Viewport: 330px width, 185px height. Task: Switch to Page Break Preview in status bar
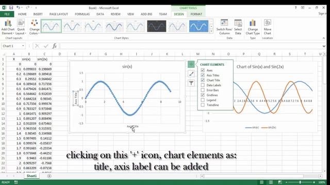click(280, 182)
